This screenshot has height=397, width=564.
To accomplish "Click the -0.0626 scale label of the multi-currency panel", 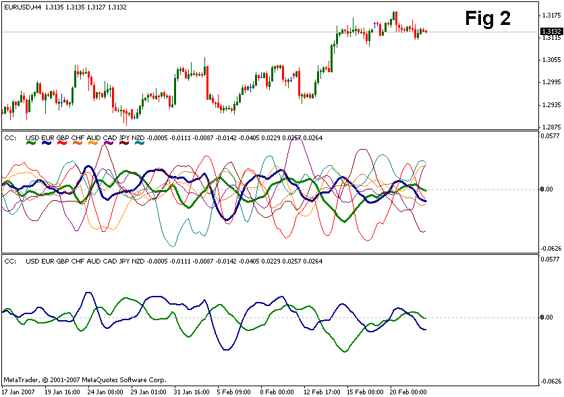I will (x=551, y=249).
